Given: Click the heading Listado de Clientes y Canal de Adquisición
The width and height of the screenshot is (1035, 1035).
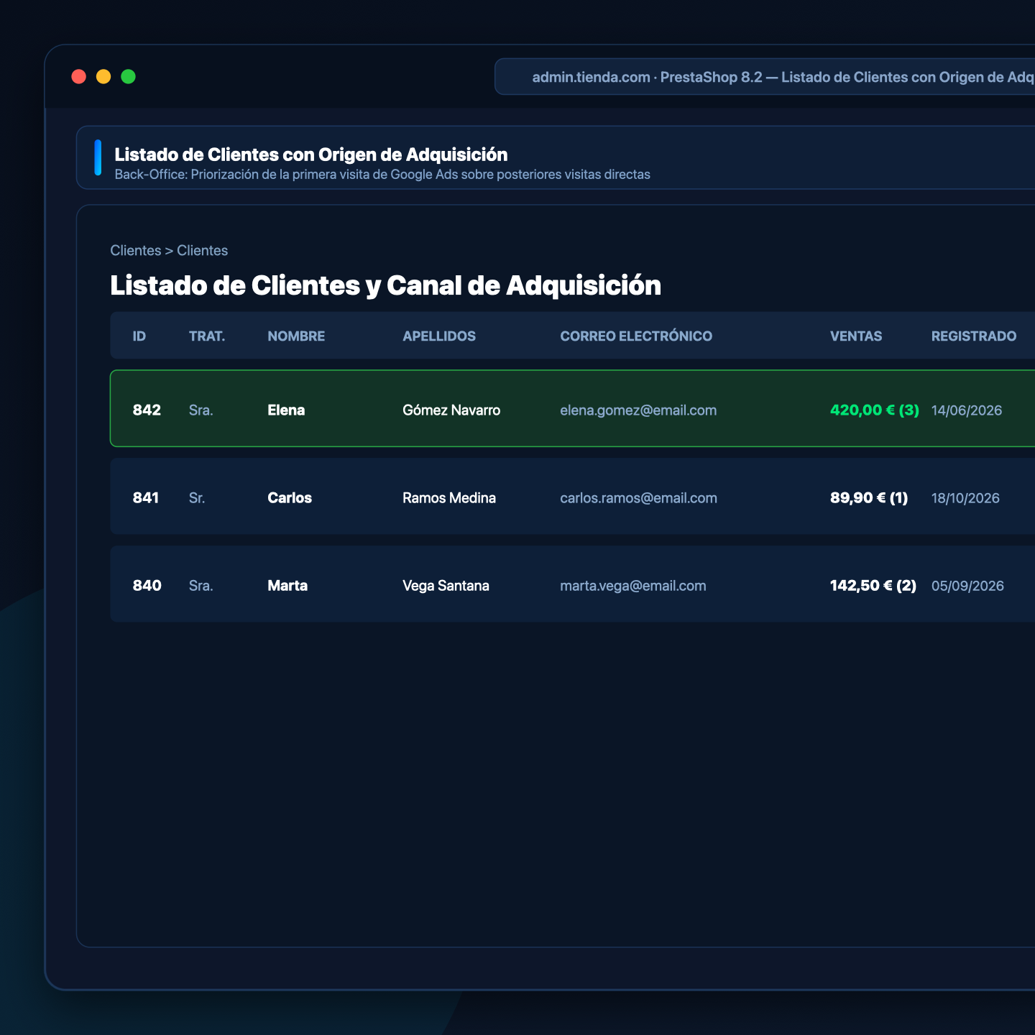Looking at the screenshot, I should click(x=385, y=285).
